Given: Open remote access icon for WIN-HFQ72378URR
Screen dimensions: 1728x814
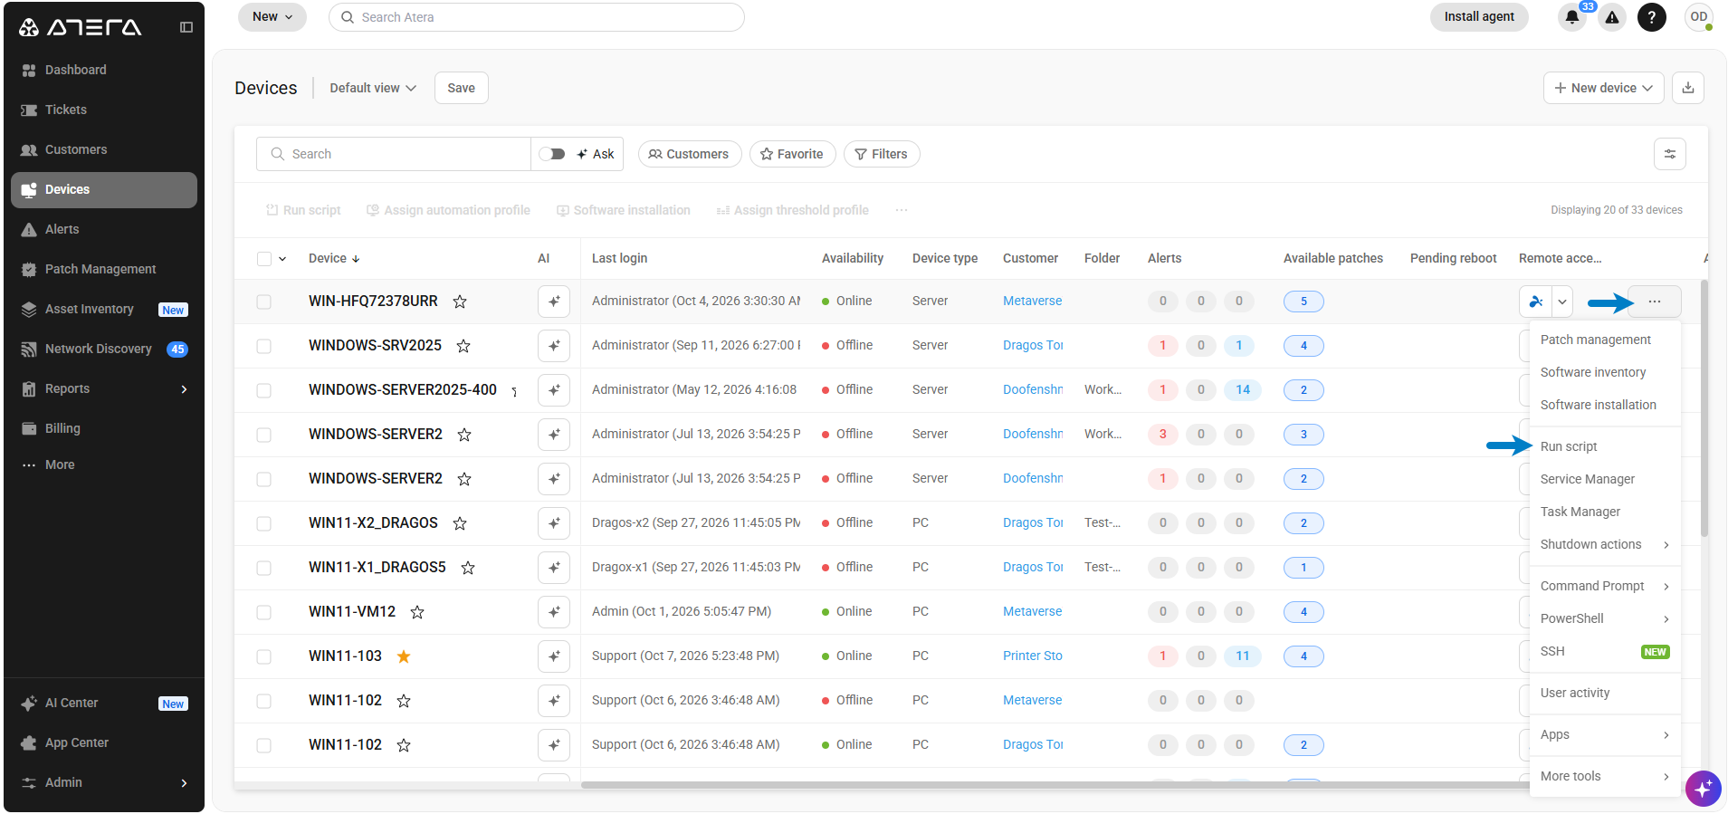Looking at the screenshot, I should pyautogui.click(x=1536, y=302).
